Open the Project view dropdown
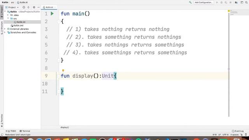 pos(12,7)
